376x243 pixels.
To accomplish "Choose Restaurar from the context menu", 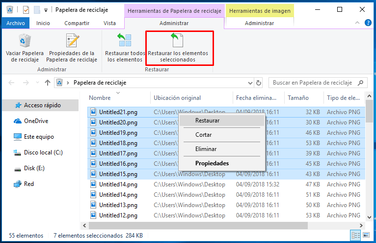I will coord(207,120).
